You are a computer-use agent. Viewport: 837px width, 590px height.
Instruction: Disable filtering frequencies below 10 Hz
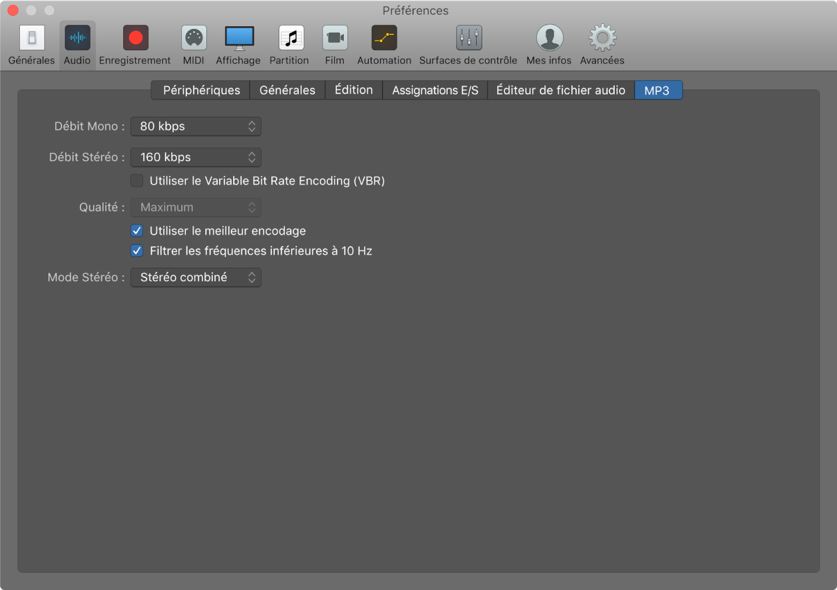click(x=137, y=251)
